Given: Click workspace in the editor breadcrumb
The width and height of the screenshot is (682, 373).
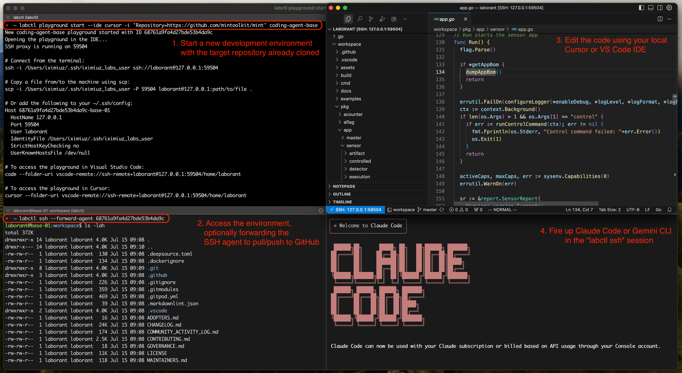Looking at the screenshot, I should [445, 29].
